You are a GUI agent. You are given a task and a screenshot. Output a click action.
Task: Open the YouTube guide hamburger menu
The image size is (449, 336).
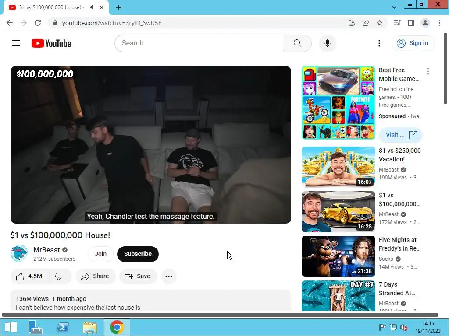(16, 43)
